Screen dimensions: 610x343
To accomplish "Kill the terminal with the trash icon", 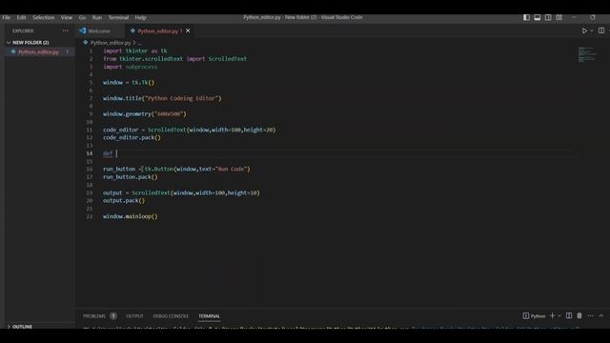I will click(x=579, y=315).
